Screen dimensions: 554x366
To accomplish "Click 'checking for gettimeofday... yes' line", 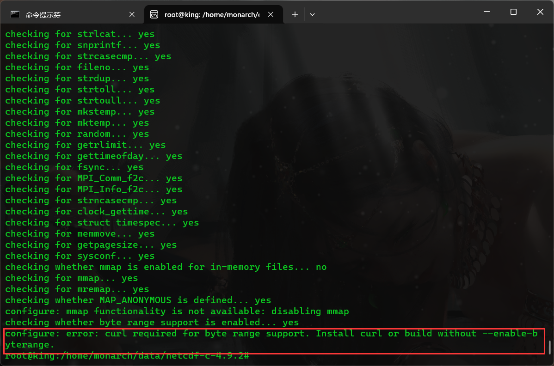I will [93, 156].
